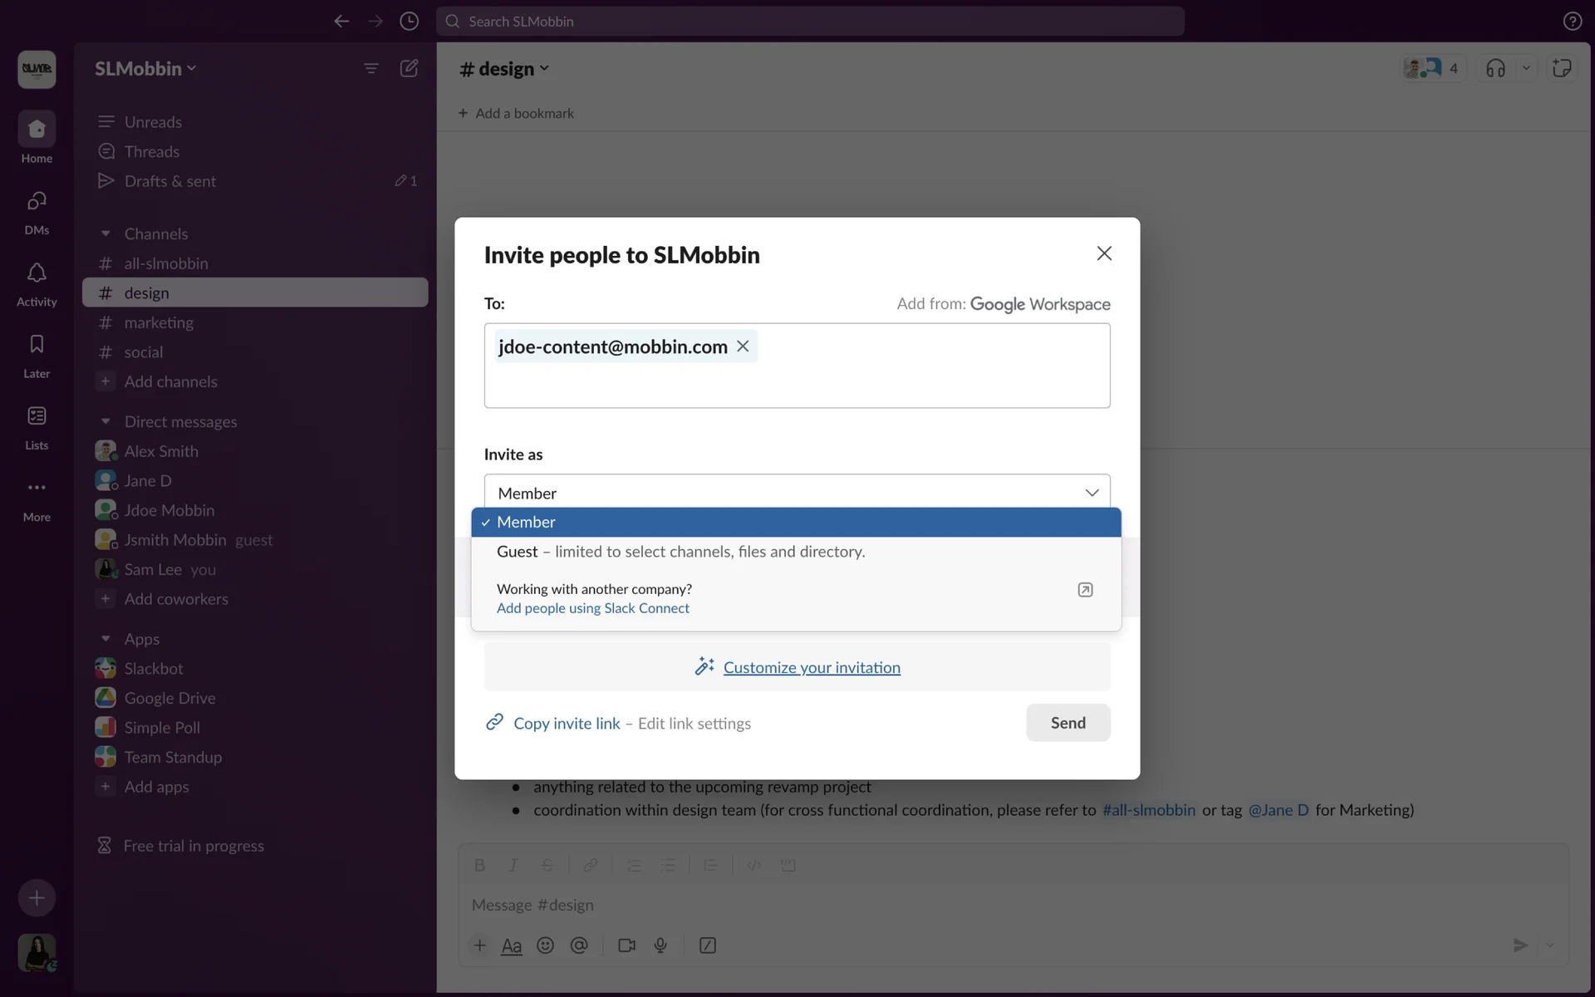
Task: Start a huddle with the headphones icon
Action: pos(1495,68)
